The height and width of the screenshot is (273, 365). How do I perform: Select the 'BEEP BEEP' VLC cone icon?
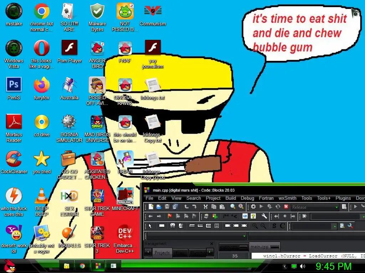41,202
